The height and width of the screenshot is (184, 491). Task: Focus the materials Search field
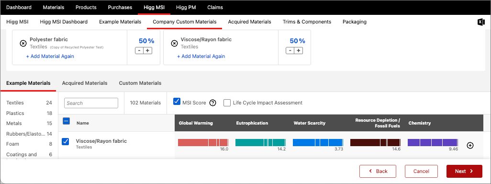coord(91,103)
